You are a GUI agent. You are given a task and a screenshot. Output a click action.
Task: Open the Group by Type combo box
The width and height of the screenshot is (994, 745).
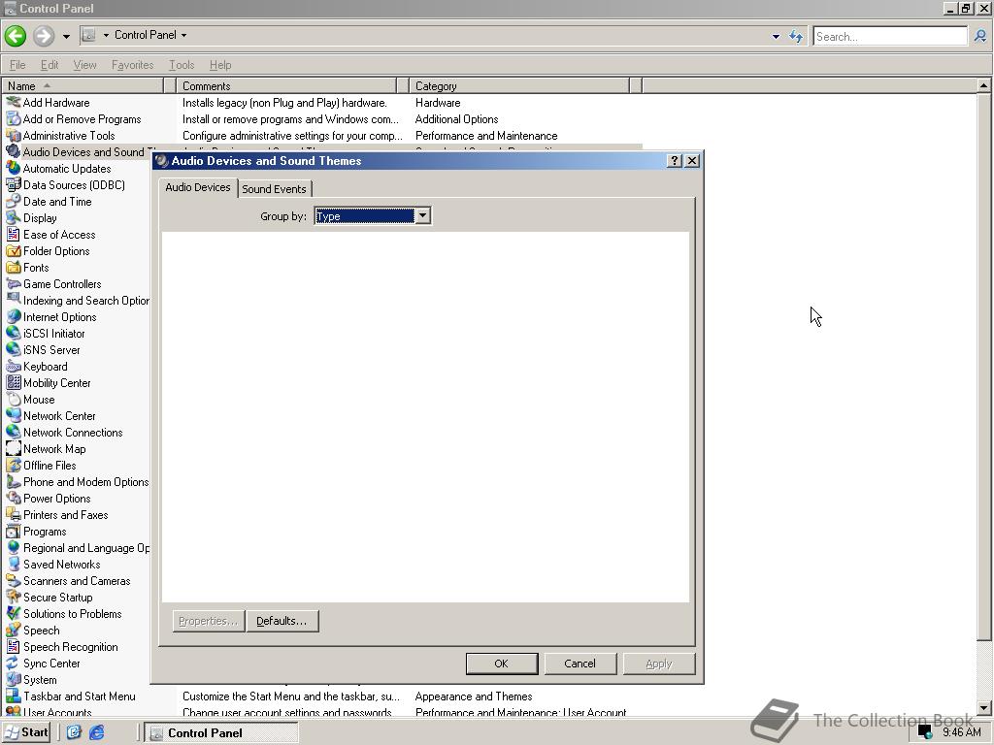(x=373, y=216)
